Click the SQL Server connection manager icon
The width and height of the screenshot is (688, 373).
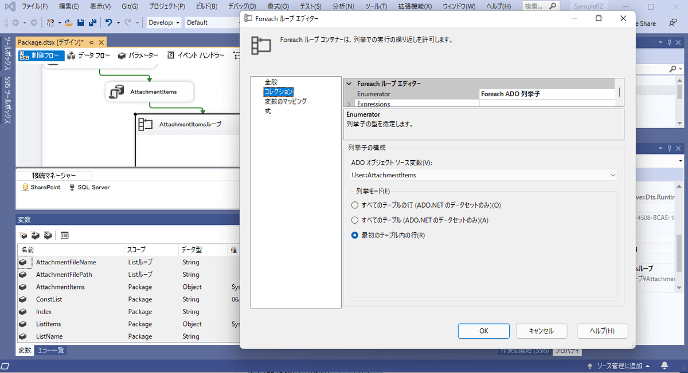click(72, 187)
